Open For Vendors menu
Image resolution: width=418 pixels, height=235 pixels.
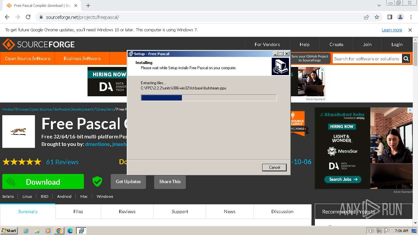click(x=267, y=44)
